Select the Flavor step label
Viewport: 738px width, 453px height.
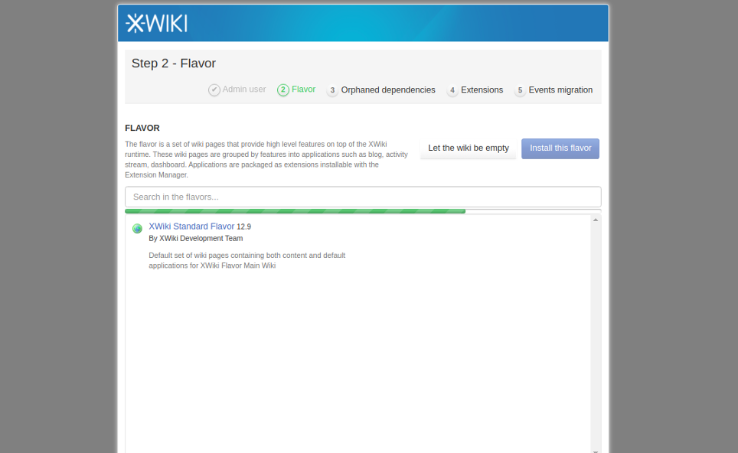click(304, 90)
